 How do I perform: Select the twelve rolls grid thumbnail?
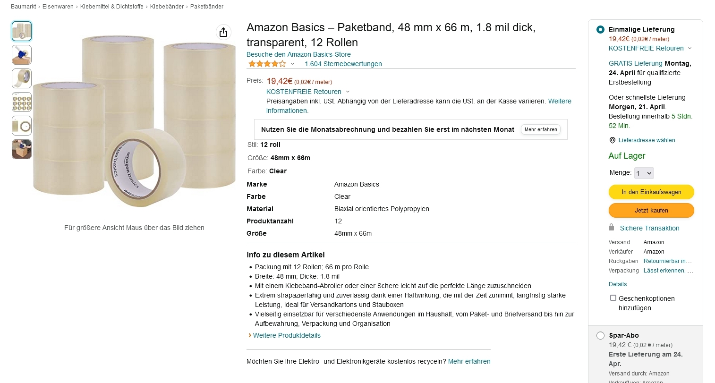pyautogui.click(x=22, y=102)
